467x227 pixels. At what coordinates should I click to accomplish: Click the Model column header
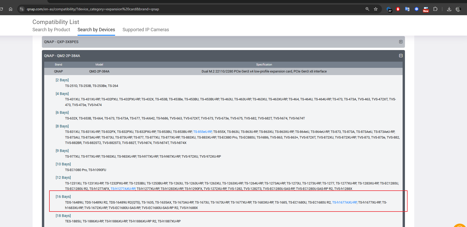[99, 64]
